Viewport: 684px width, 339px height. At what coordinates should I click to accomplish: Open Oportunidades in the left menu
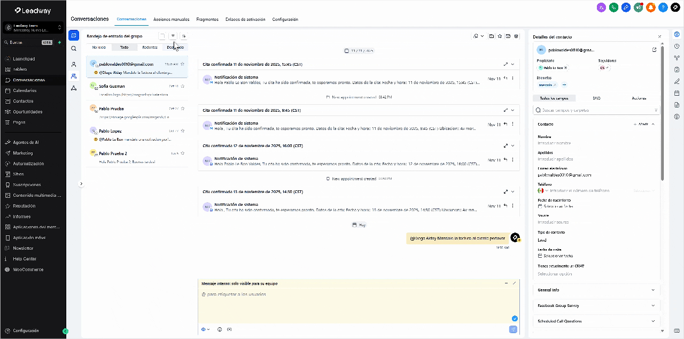click(x=27, y=112)
